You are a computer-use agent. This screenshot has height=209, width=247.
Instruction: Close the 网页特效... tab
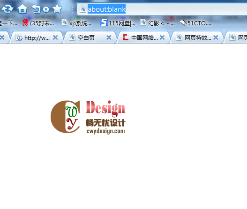coord(216,37)
